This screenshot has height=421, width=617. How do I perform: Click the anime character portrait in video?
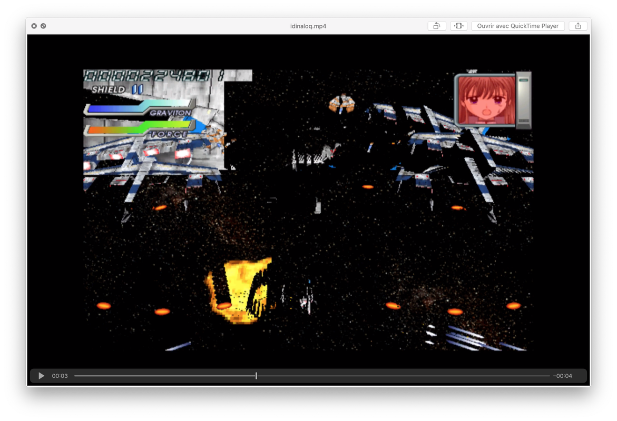(x=487, y=100)
